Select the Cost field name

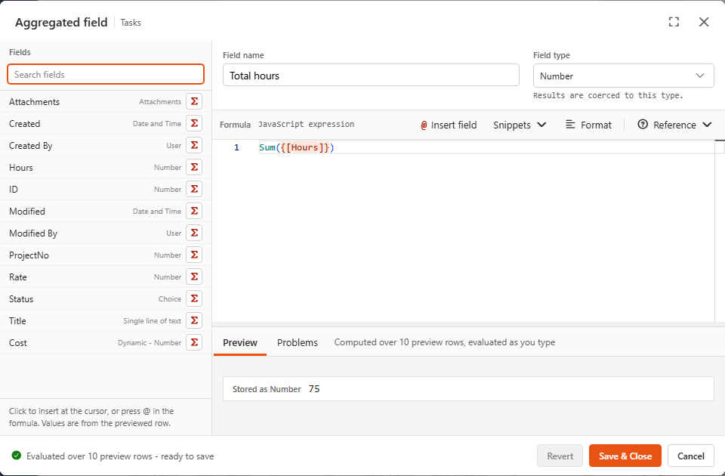coord(17,343)
